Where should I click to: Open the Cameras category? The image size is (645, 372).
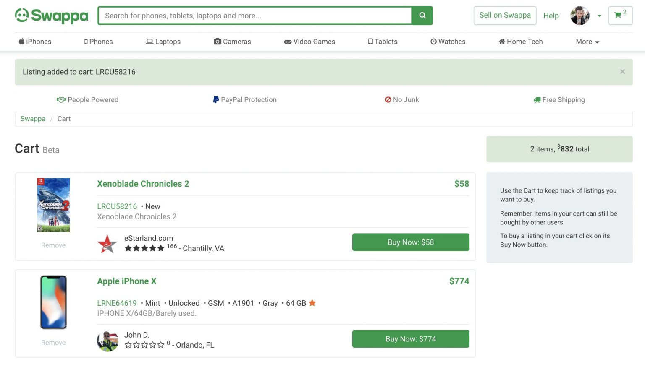232,42
